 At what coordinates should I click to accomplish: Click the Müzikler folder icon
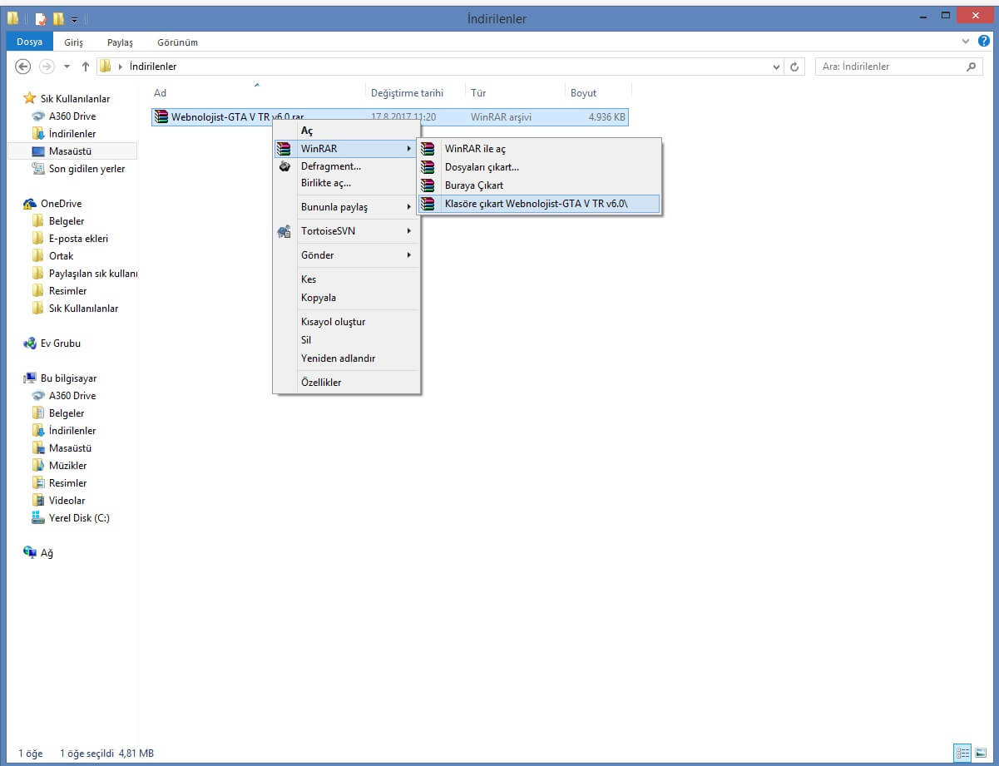(38, 466)
